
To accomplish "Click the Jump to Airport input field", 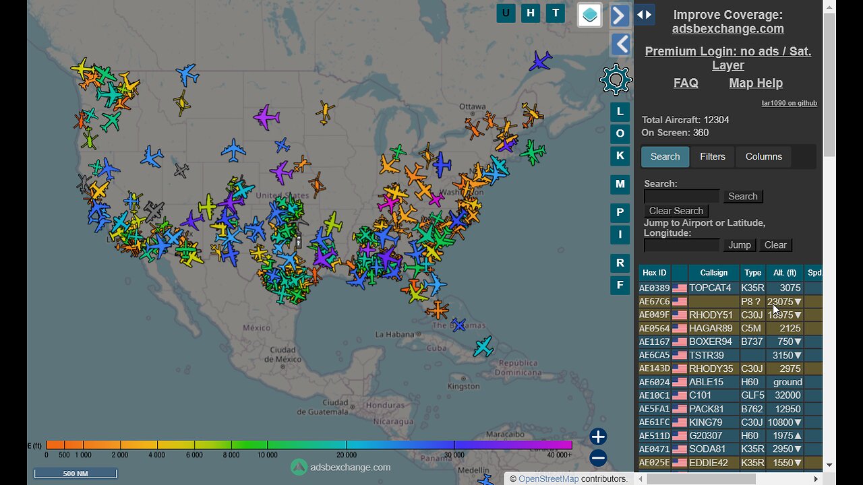I will (682, 245).
